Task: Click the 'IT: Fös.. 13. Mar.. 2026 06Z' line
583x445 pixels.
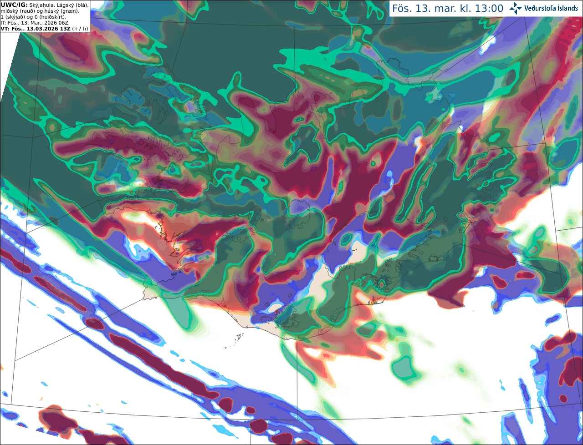Action: click(35, 22)
